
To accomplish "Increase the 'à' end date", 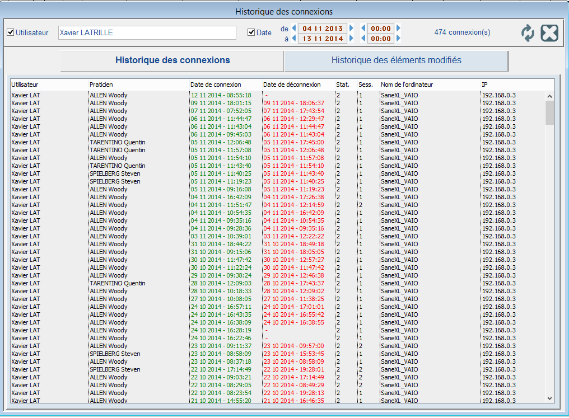I will pyautogui.click(x=352, y=39).
